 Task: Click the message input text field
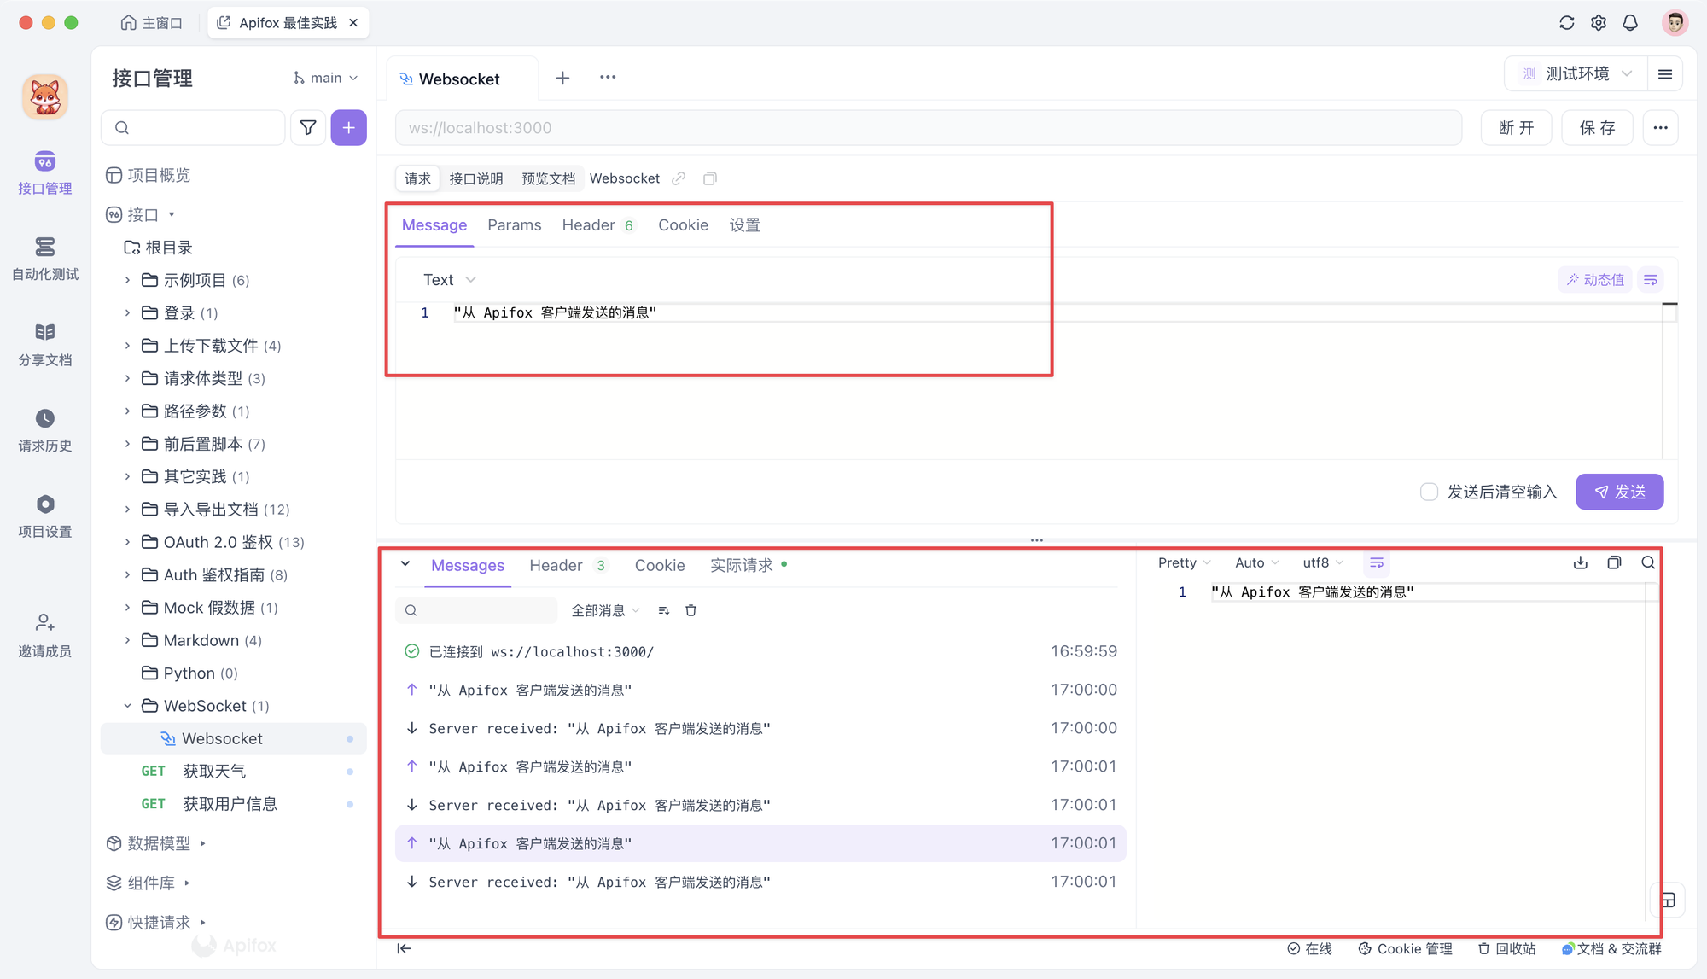click(721, 312)
